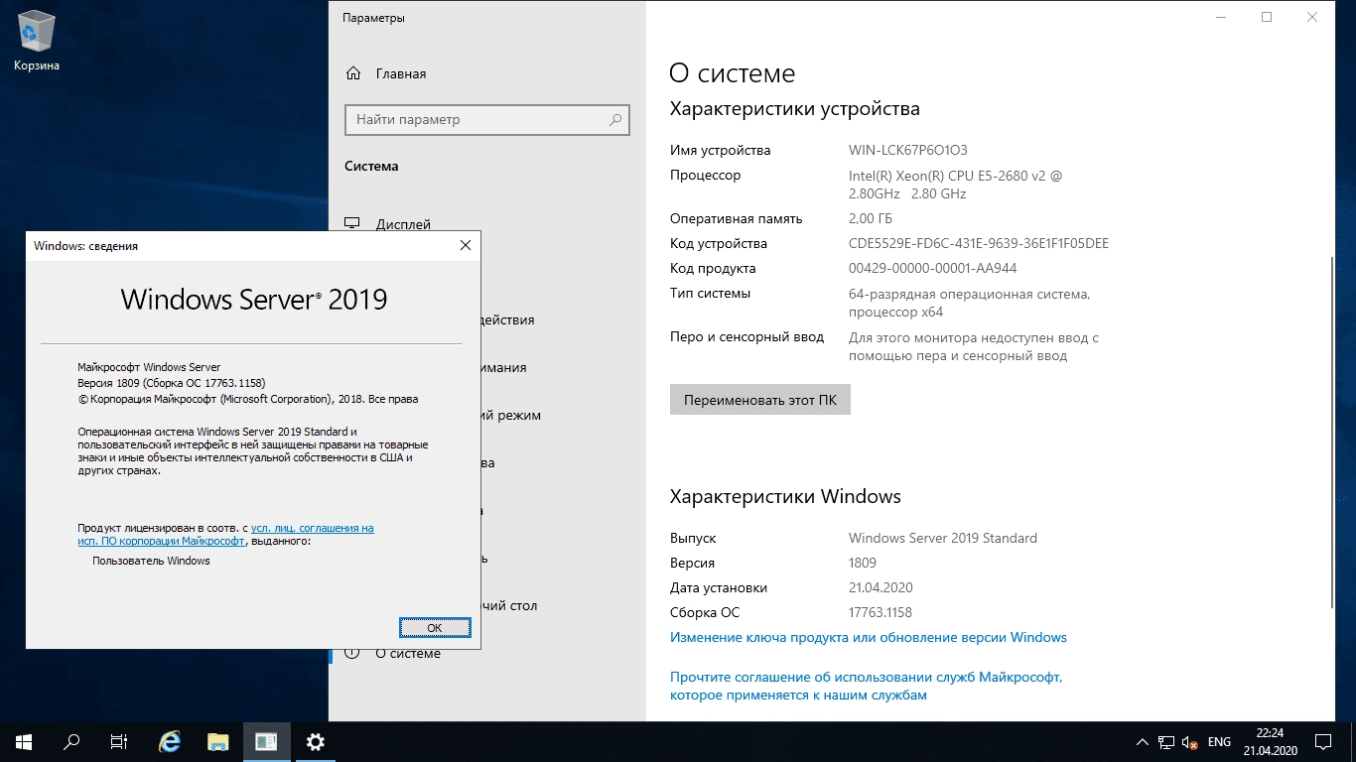The width and height of the screenshot is (1356, 762).
Task: Click device ID CDE5529E-FD6C value
Action: [x=979, y=243]
